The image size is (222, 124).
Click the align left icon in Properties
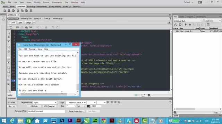click(x=108, y=102)
